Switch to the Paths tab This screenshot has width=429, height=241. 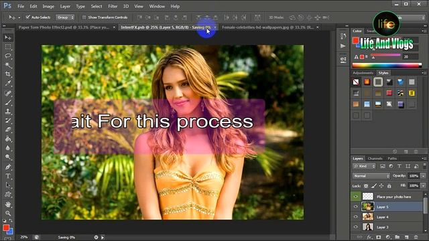click(x=392, y=159)
